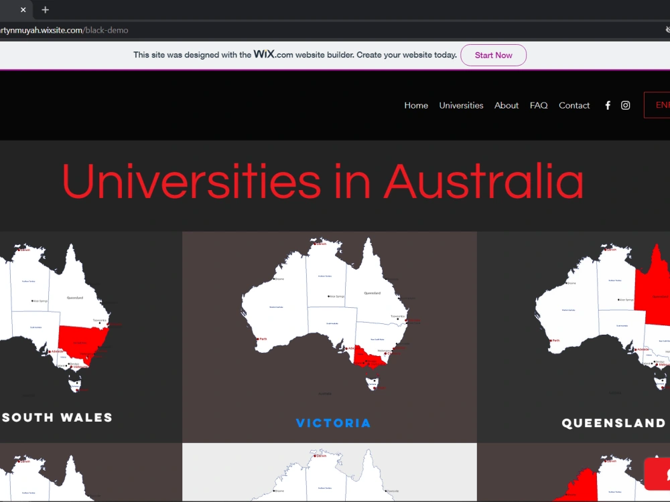Screen dimensions: 670x502
Task: Click the QUEENSLAND label
Action: pyautogui.click(x=614, y=423)
